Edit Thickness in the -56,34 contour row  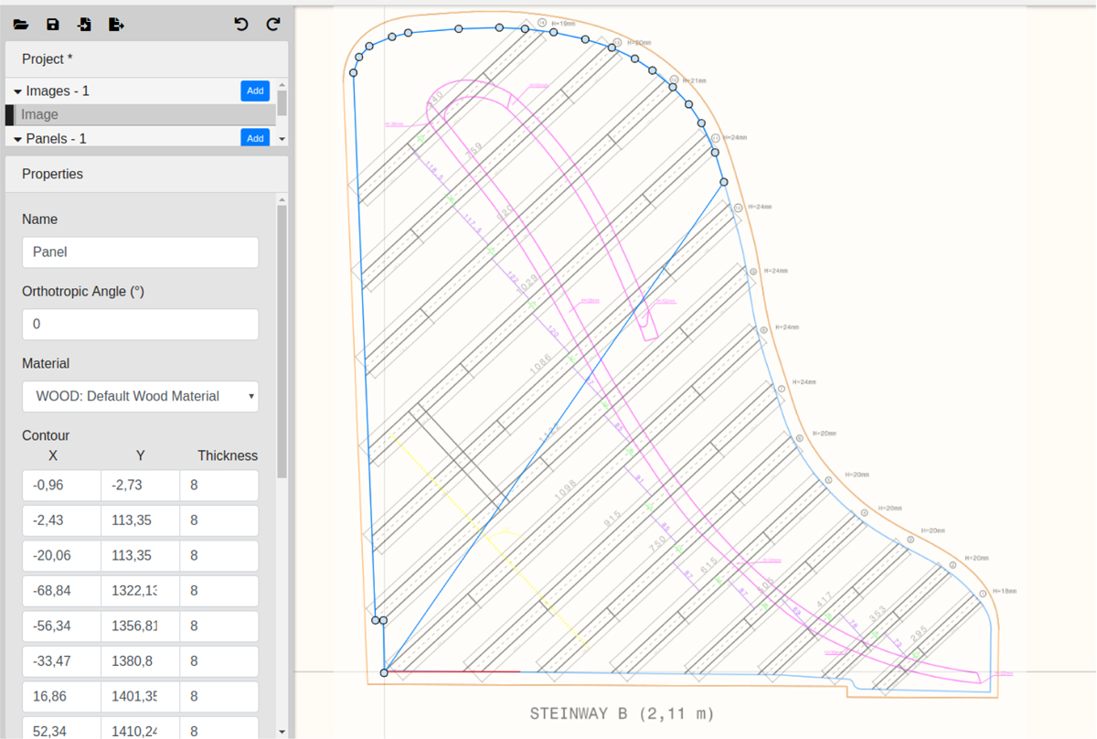(219, 627)
